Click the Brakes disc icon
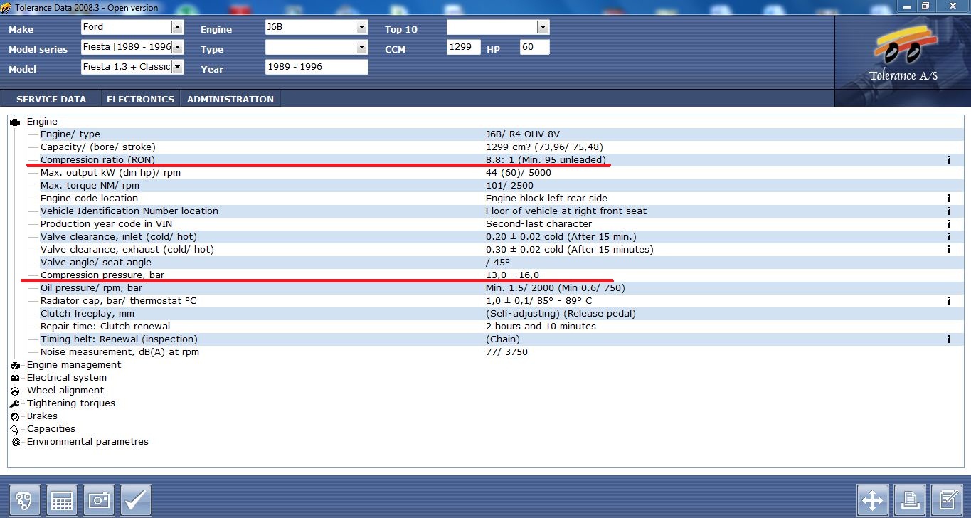 coord(15,416)
